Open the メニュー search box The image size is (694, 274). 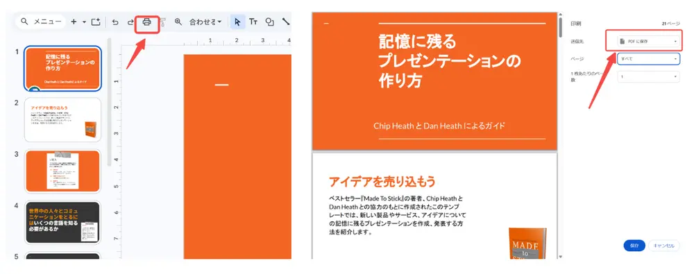tap(40, 22)
